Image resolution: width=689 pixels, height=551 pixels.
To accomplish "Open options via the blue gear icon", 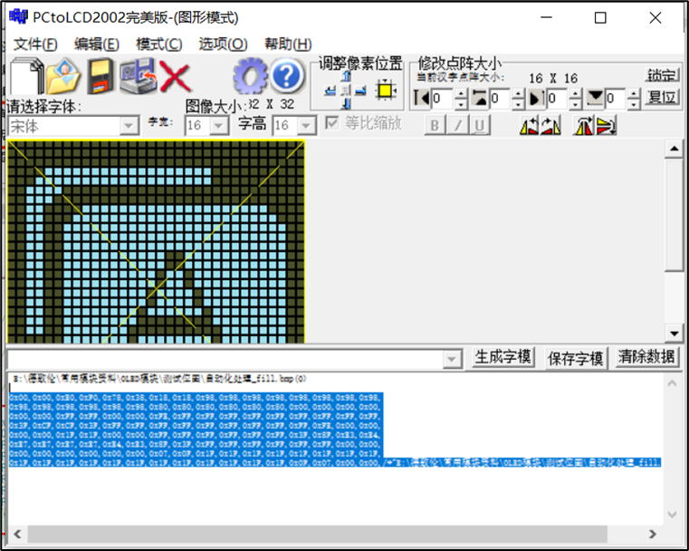I will coord(250,76).
